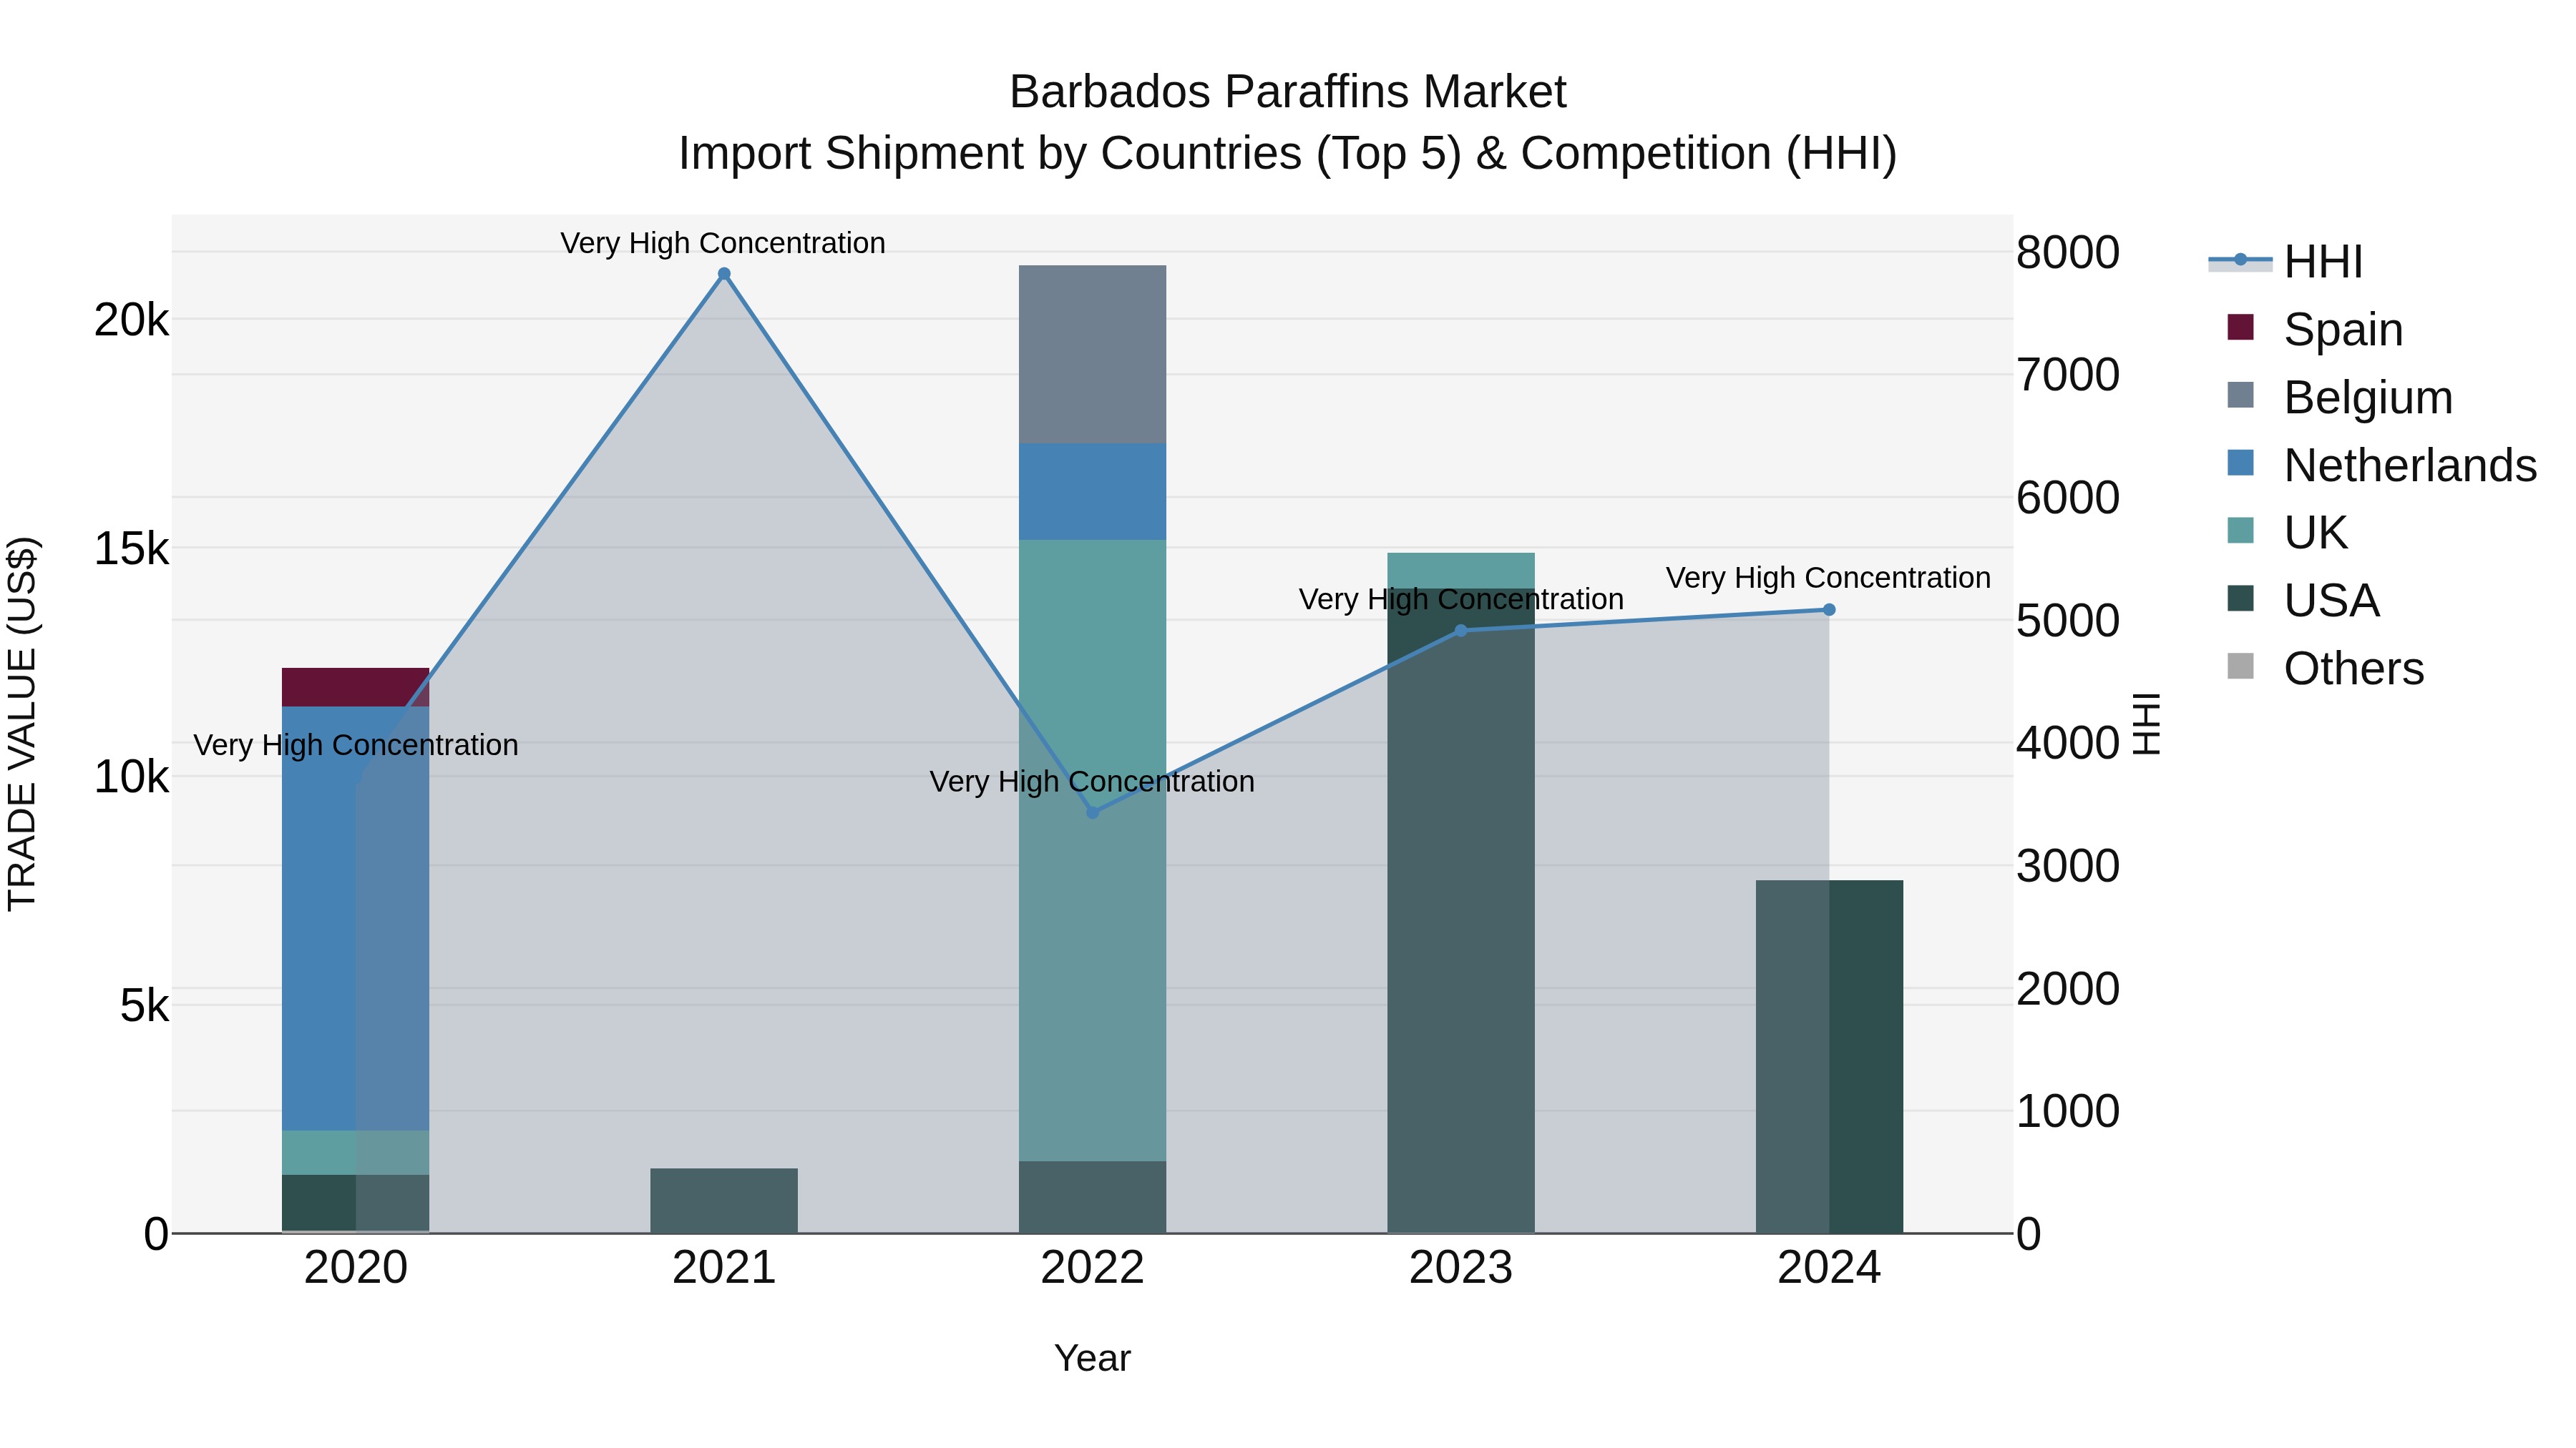Click the USA bar segment in 2023
Image resolution: width=2576 pixels, height=1448 pixels.
point(1461,910)
